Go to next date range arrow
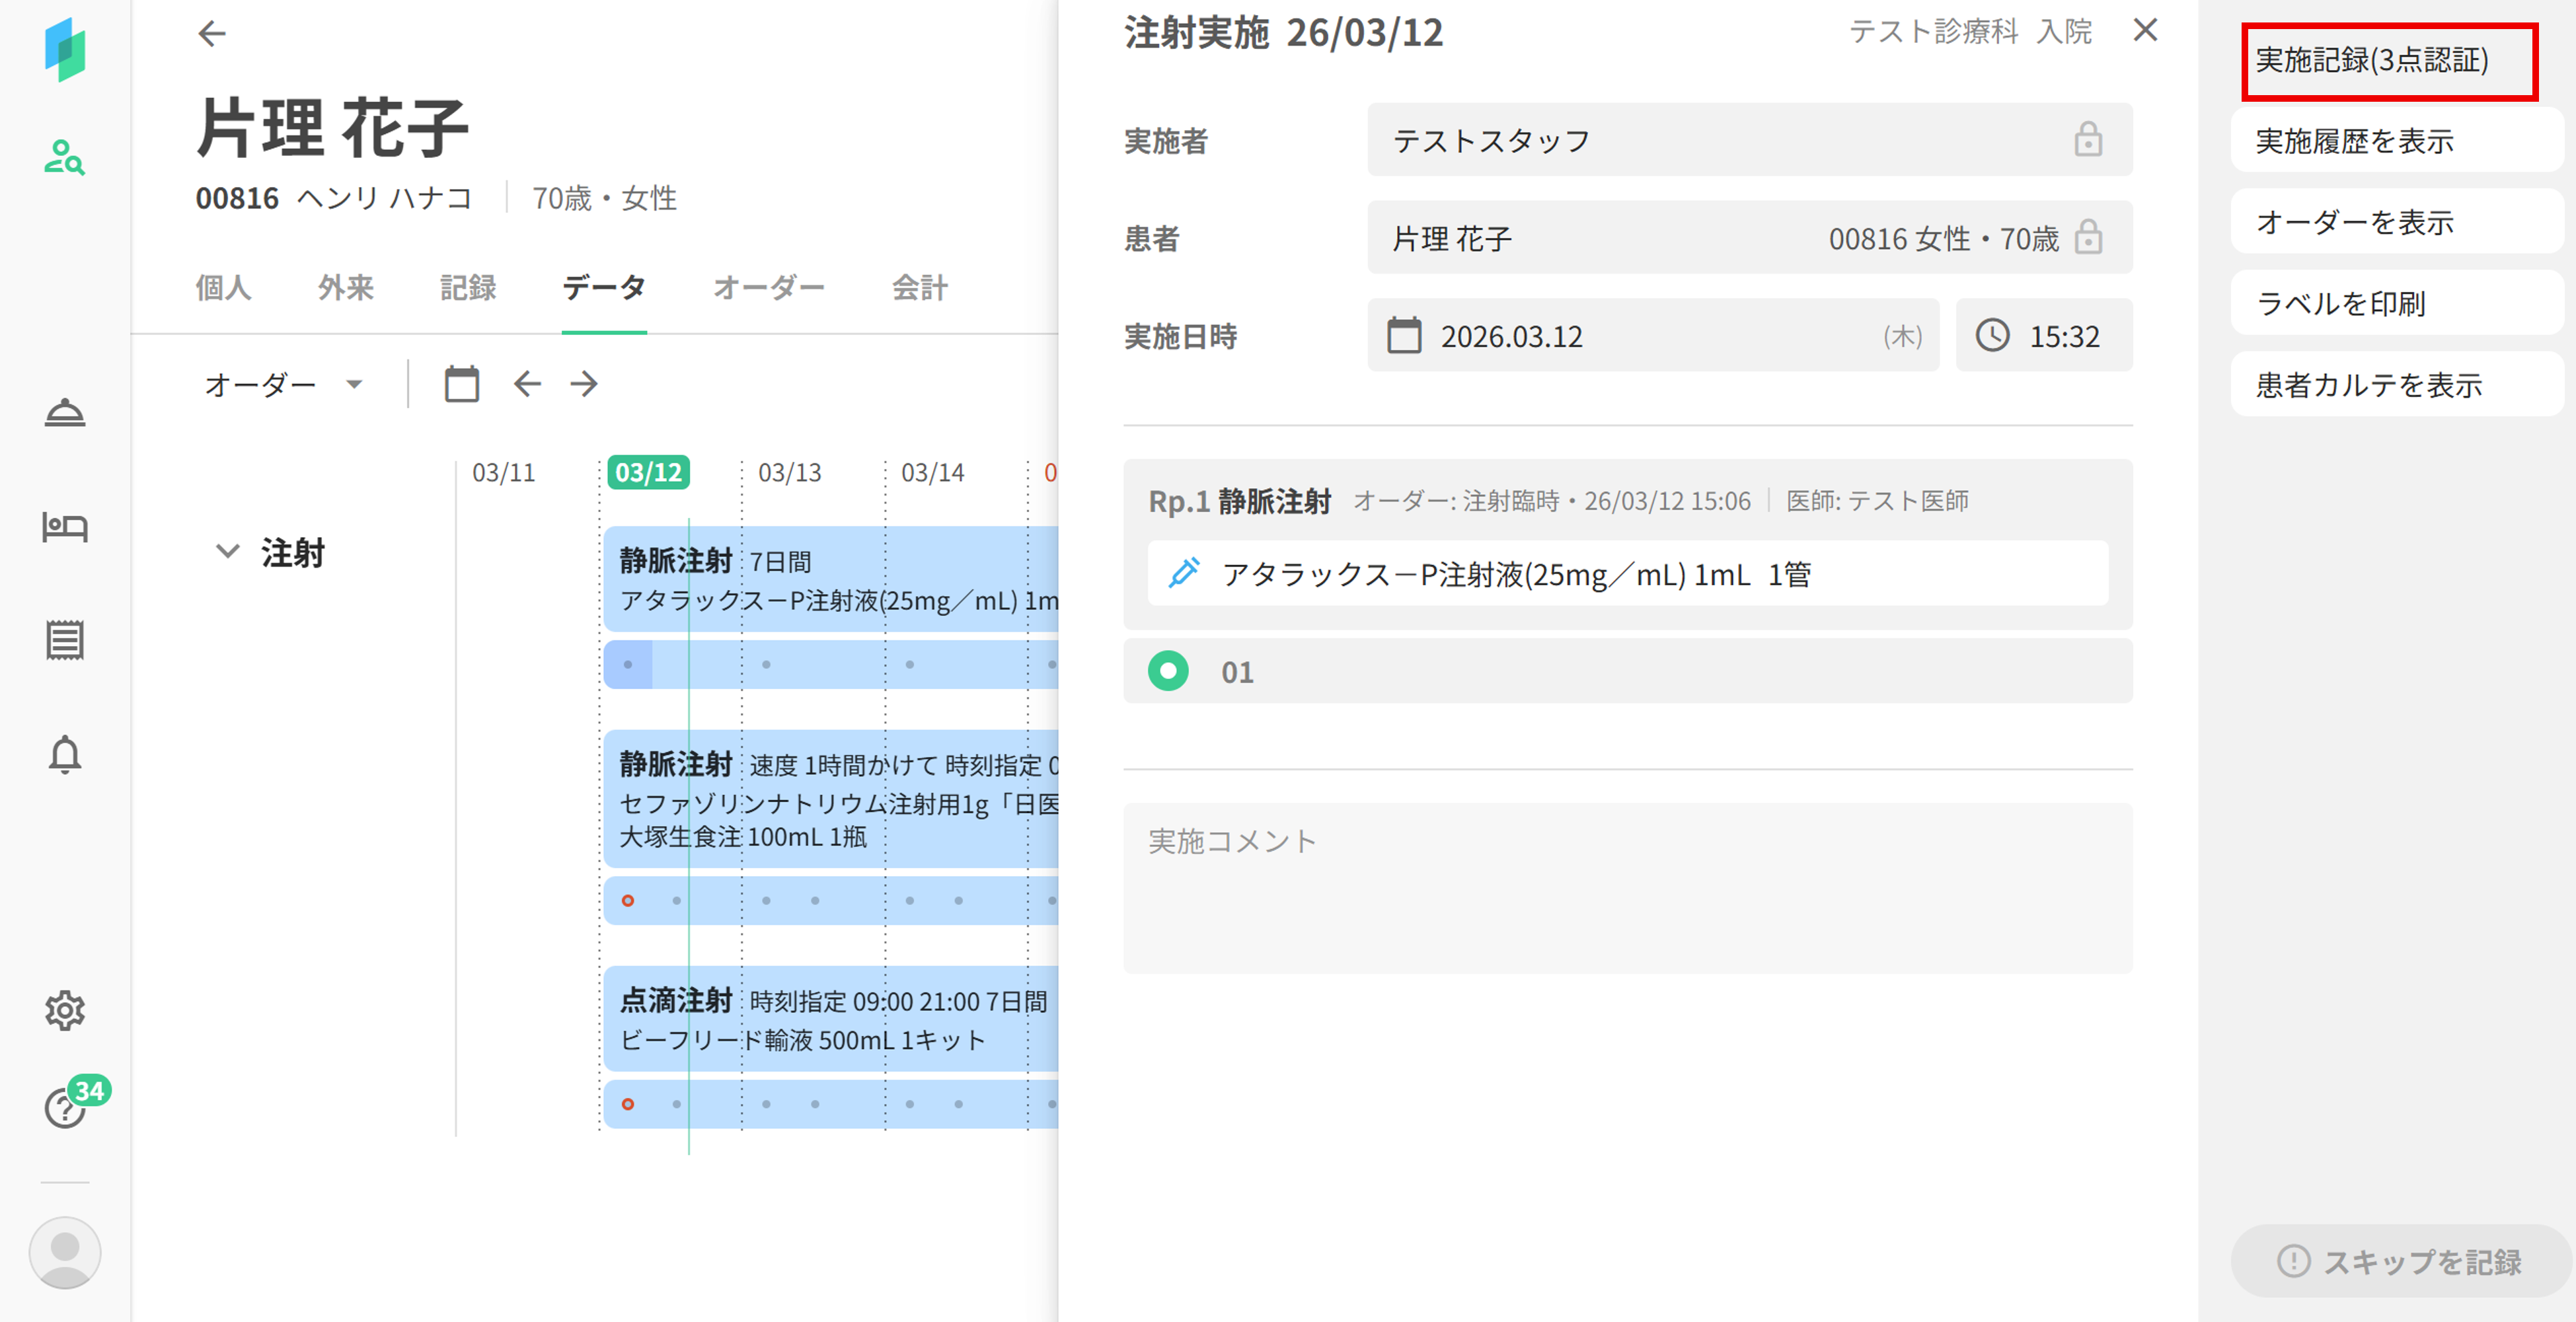This screenshot has height=1322, width=2576. pos(584,384)
